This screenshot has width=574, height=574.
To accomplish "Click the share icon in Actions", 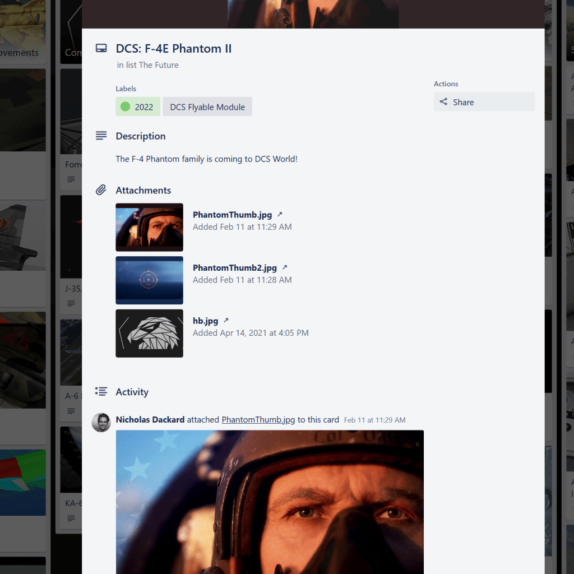I will [443, 102].
